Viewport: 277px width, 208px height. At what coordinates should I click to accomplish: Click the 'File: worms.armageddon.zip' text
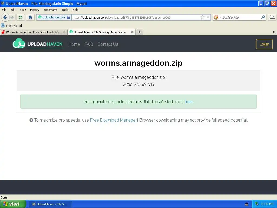click(x=138, y=77)
